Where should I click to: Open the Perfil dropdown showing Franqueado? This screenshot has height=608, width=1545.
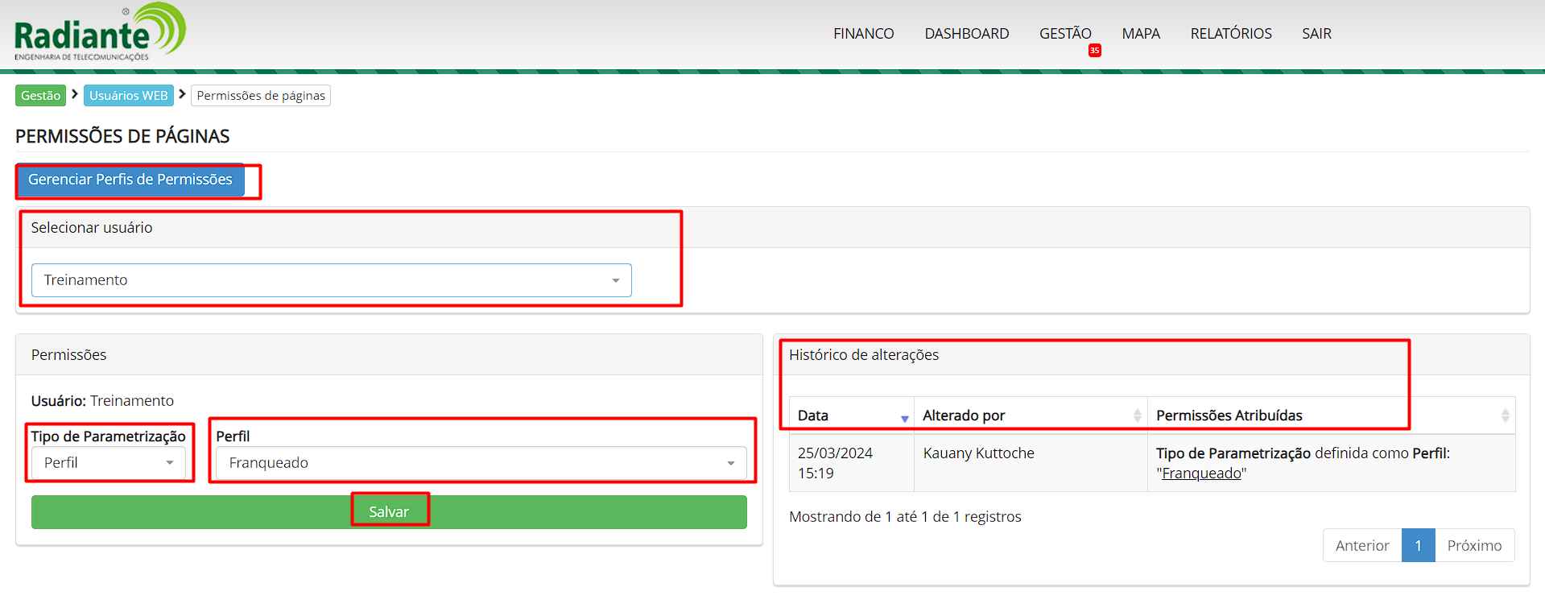[x=481, y=463]
